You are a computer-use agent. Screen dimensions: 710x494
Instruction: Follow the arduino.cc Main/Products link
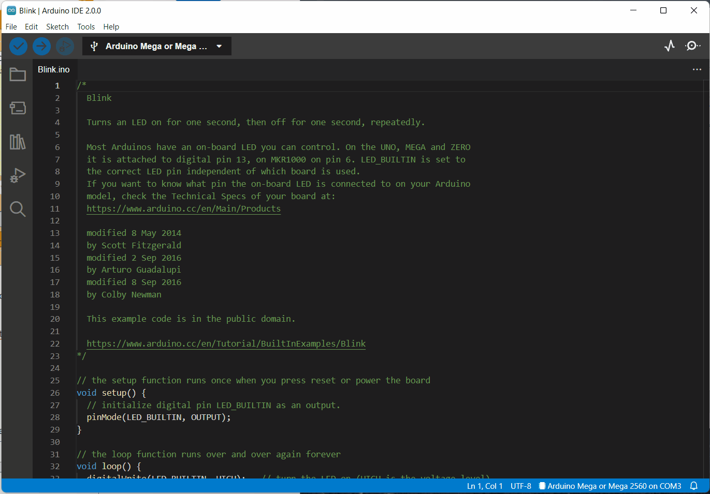183,208
